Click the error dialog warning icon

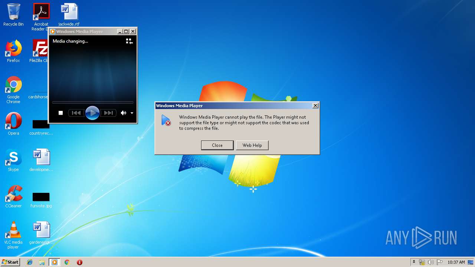(166, 120)
